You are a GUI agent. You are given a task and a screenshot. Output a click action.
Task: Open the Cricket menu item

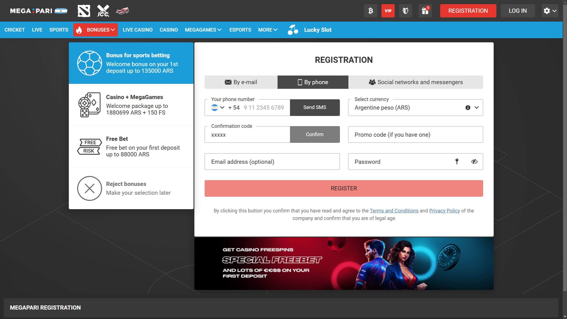(x=15, y=30)
